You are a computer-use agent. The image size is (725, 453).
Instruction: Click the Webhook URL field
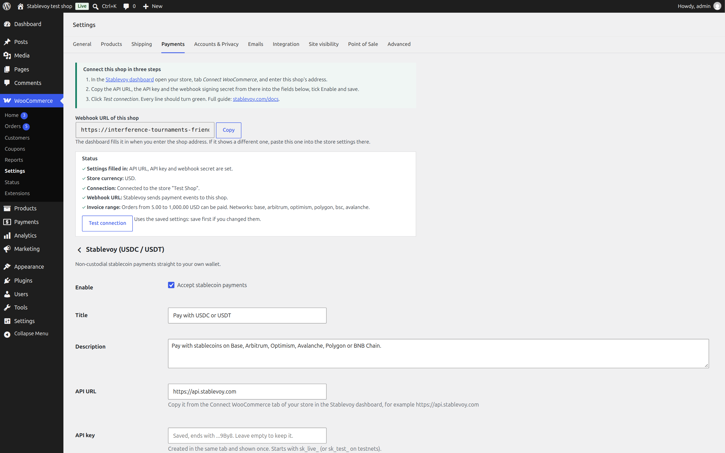pyautogui.click(x=145, y=130)
